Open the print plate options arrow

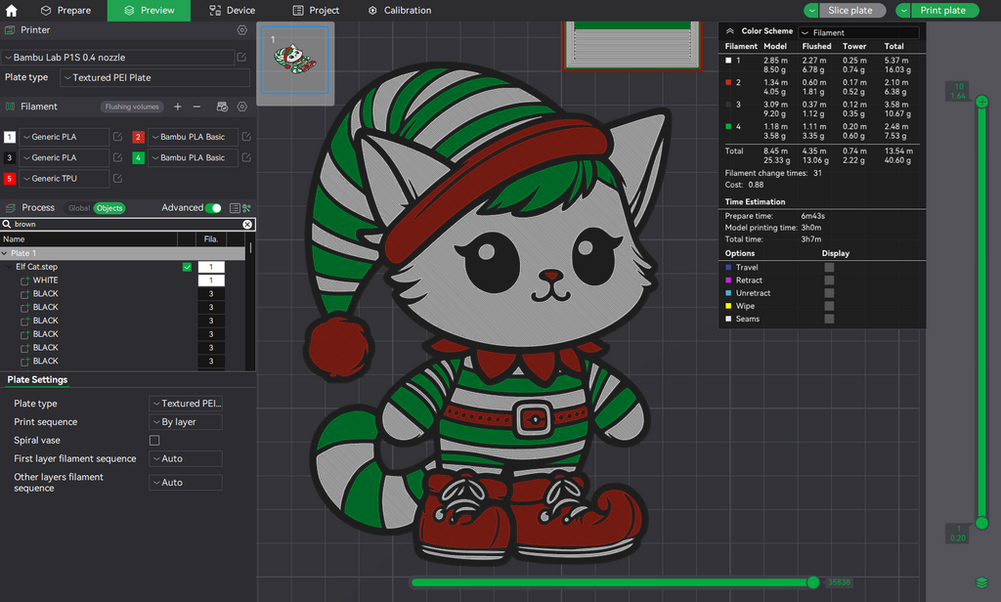903,10
